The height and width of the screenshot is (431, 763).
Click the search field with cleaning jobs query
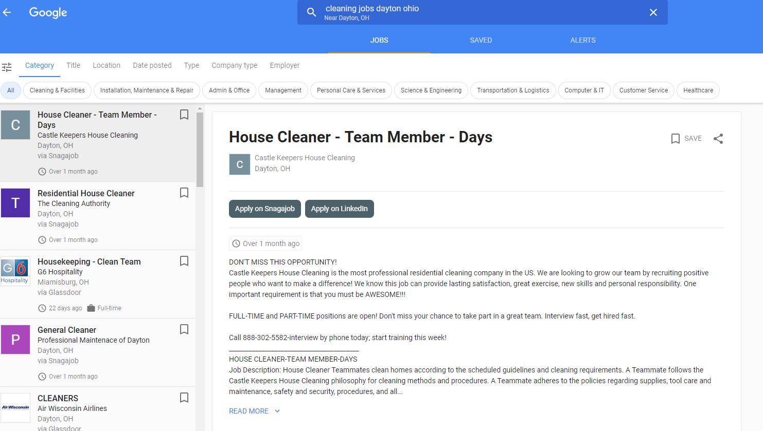tap(482, 12)
